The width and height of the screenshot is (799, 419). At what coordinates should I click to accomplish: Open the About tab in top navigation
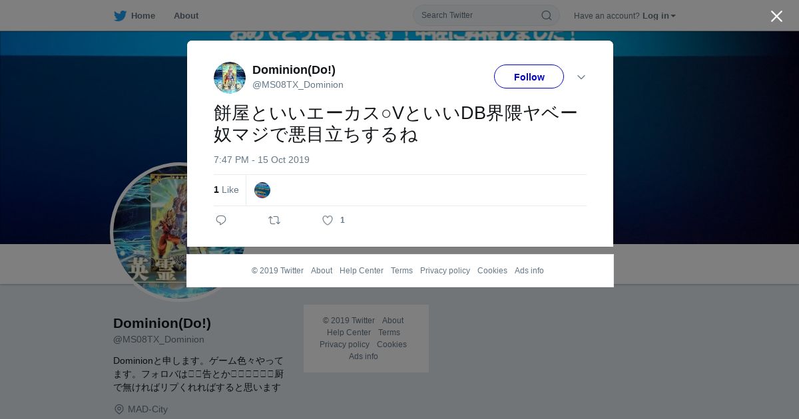pyautogui.click(x=186, y=16)
